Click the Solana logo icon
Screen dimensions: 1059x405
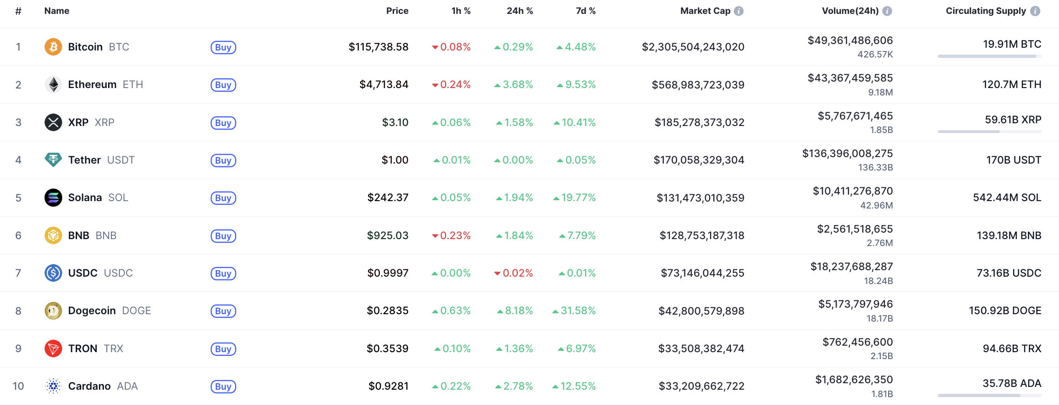pyautogui.click(x=53, y=198)
